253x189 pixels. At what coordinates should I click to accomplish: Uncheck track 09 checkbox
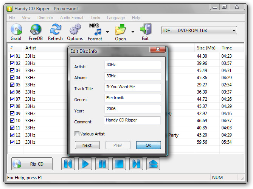12,113
